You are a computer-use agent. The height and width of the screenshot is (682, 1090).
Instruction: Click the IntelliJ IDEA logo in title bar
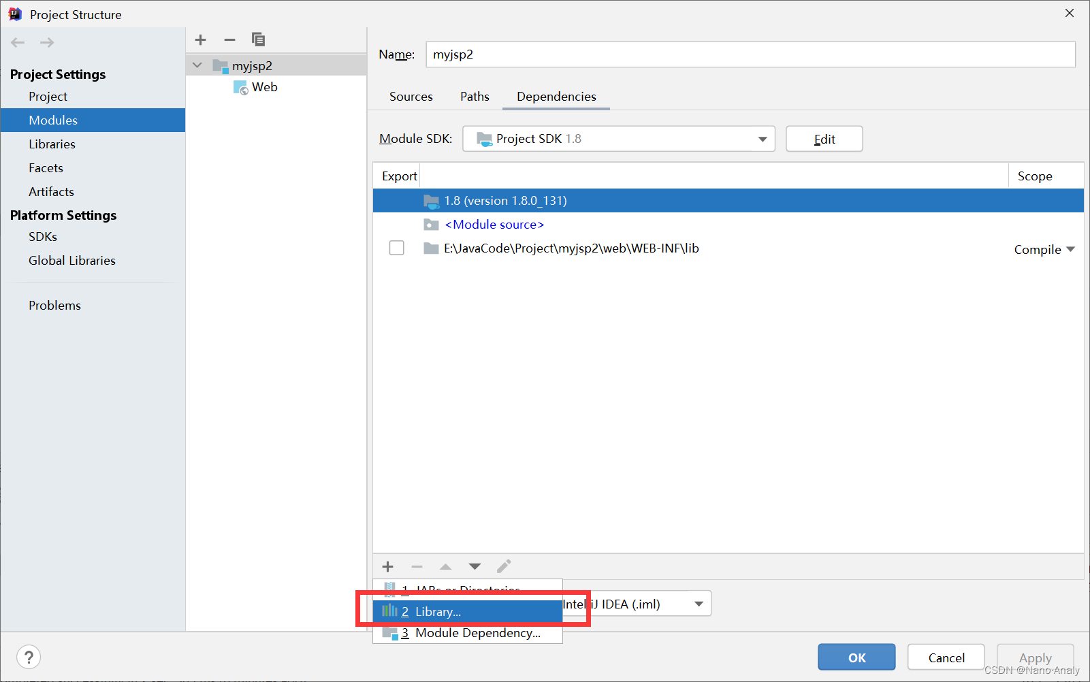(x=15, y=14)
